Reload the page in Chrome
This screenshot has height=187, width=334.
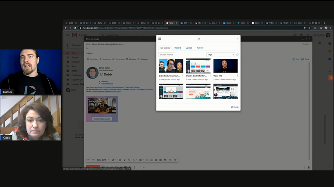point(75,28)
